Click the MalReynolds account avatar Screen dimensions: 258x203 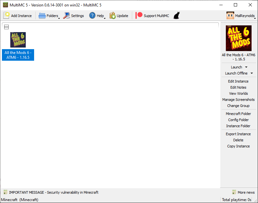230,16
